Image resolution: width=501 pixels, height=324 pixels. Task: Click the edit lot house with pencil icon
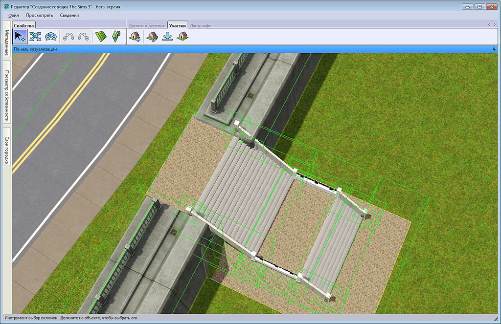coord(151,36)
